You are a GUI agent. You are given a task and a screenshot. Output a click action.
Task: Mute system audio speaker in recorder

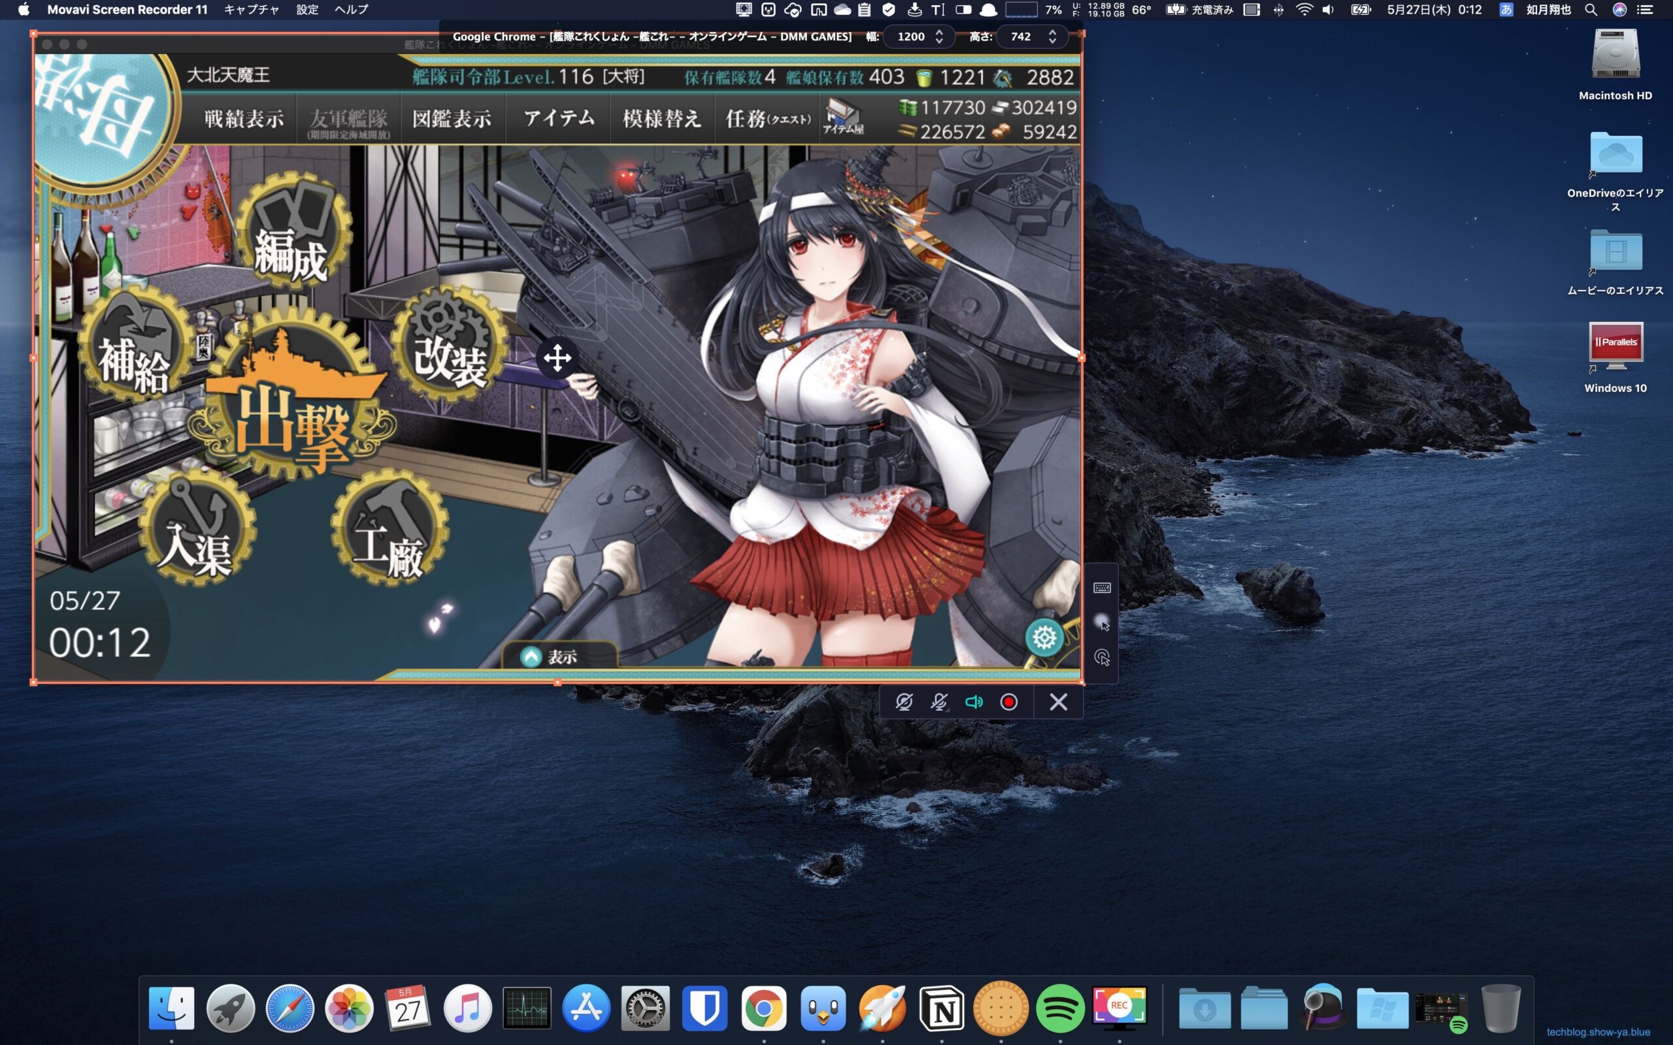[x=973, y=702]
